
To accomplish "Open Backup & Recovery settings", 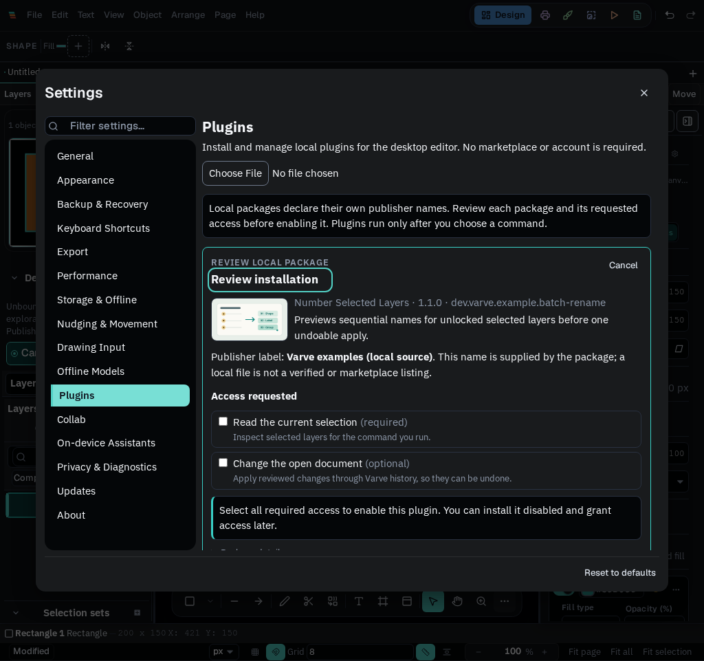I will pos(120,204).
